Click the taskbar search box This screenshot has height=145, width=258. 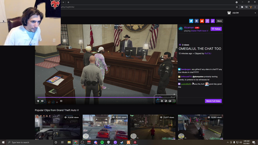pos(29,142)
